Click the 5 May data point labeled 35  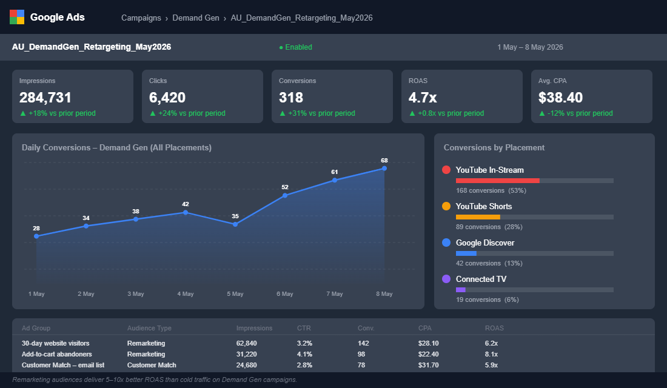click(x=235, y=224)
